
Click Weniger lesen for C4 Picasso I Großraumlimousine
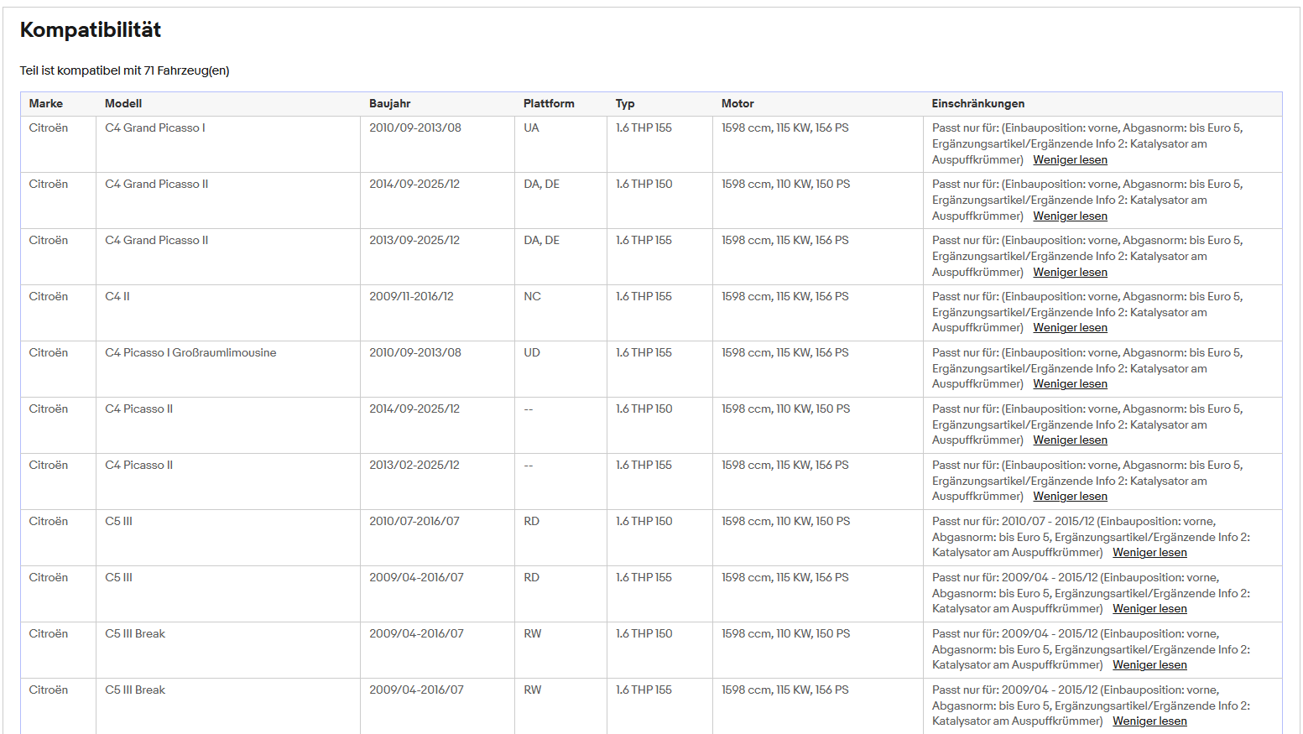1070,384
